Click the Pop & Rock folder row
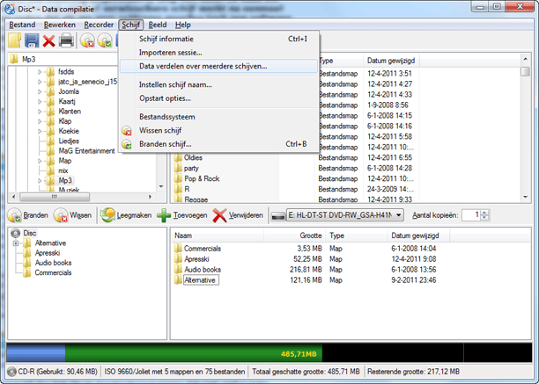The width and height of the screenshot is (539, 384). pyautogui.click(x=202, y=178)
